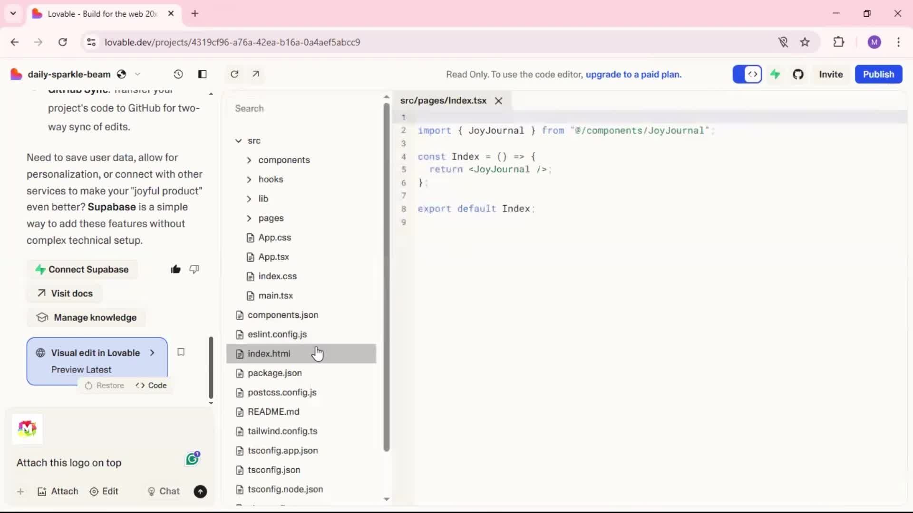Click the attached logo image thumbnail
The image size is (913, 513).
27,429
